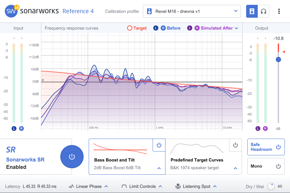This screenshot has width=290, height=193.
Task: Click the B&K target curve thumbnail
Action: pyautogui.click(x=197, y=149)
